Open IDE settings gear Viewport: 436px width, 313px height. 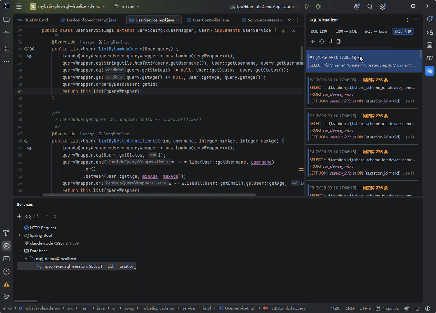pos(383,6)
